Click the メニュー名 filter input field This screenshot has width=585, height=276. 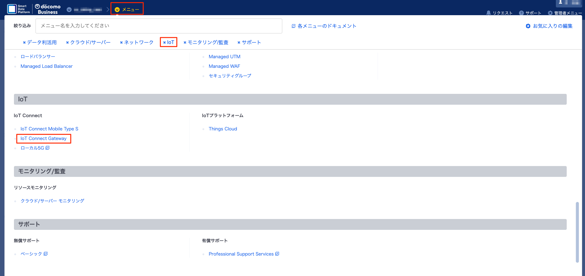pyautogui.click(x=159, y=26)
